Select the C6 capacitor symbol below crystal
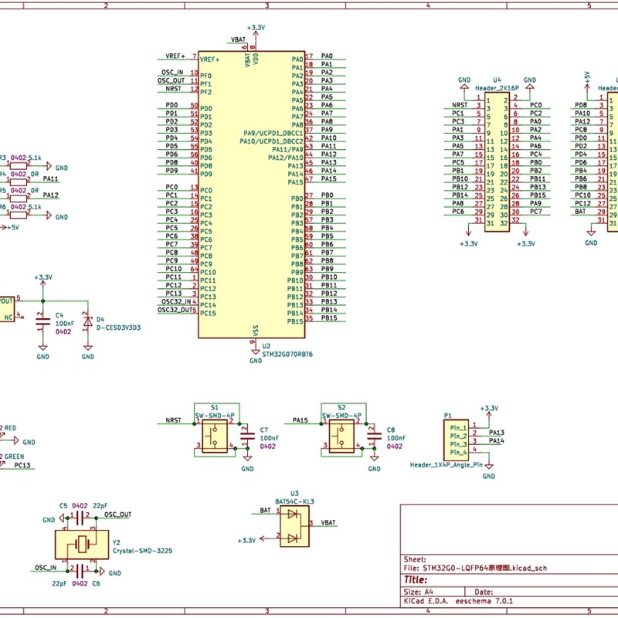618x618 pixels. point(80,571)
